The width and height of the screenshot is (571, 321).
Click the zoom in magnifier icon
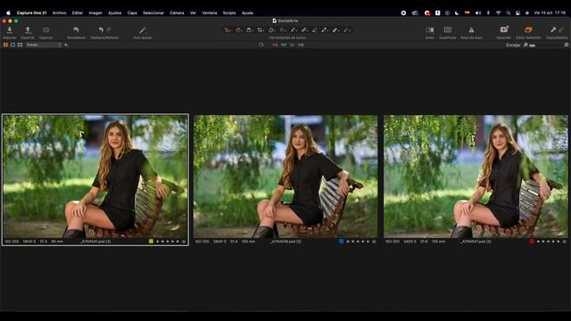click(x=567, y=45)
